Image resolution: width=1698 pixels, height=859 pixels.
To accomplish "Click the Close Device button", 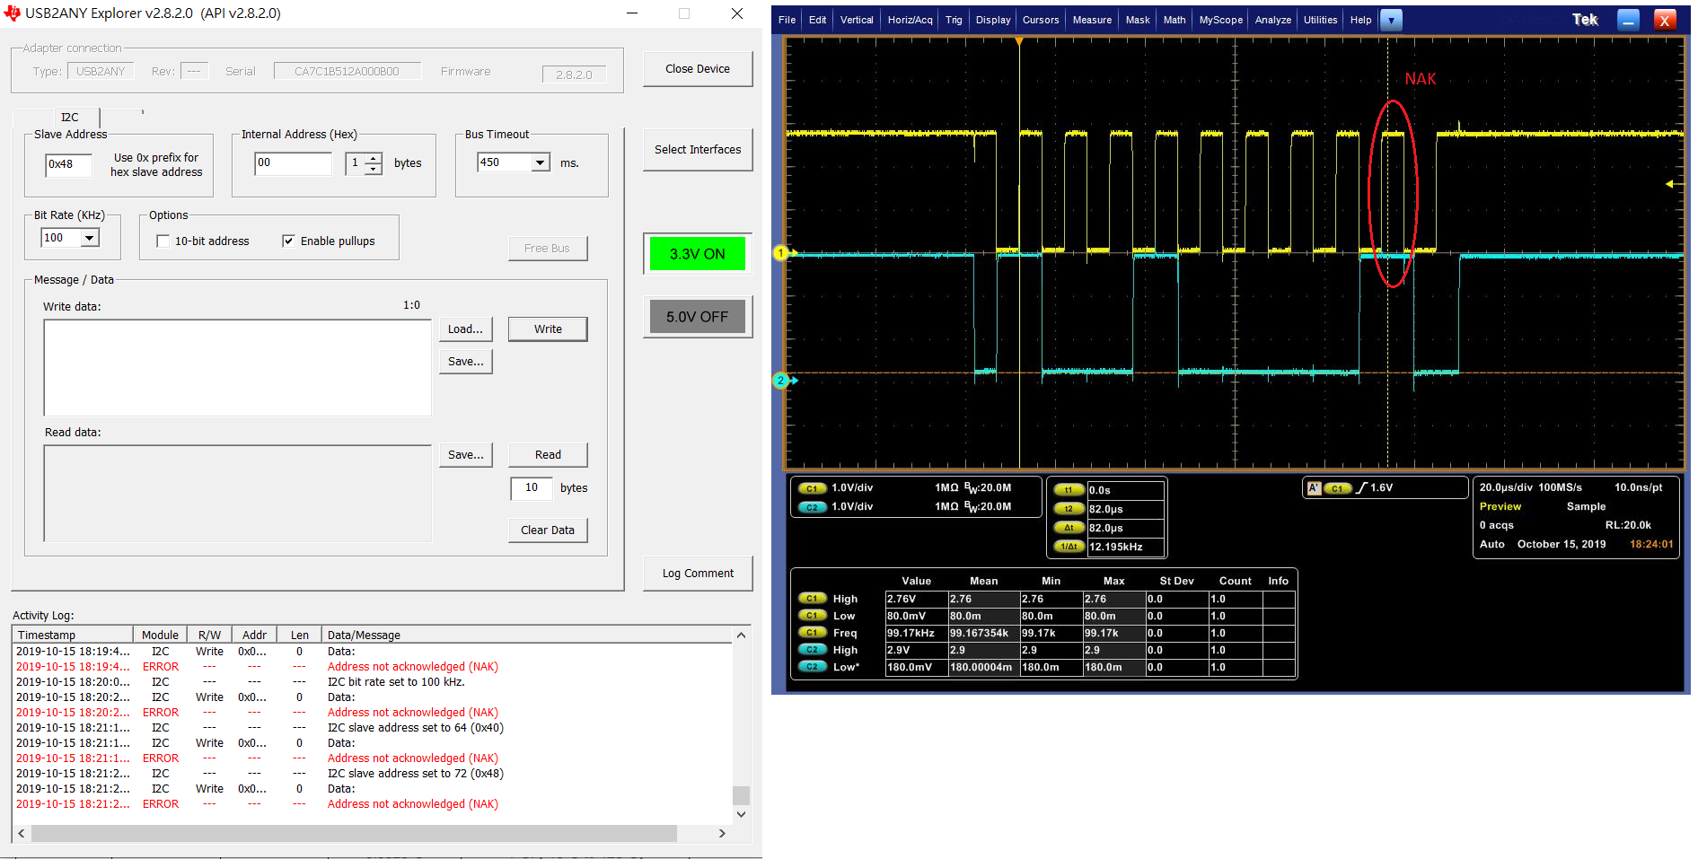I will click(x=698, y=69).
